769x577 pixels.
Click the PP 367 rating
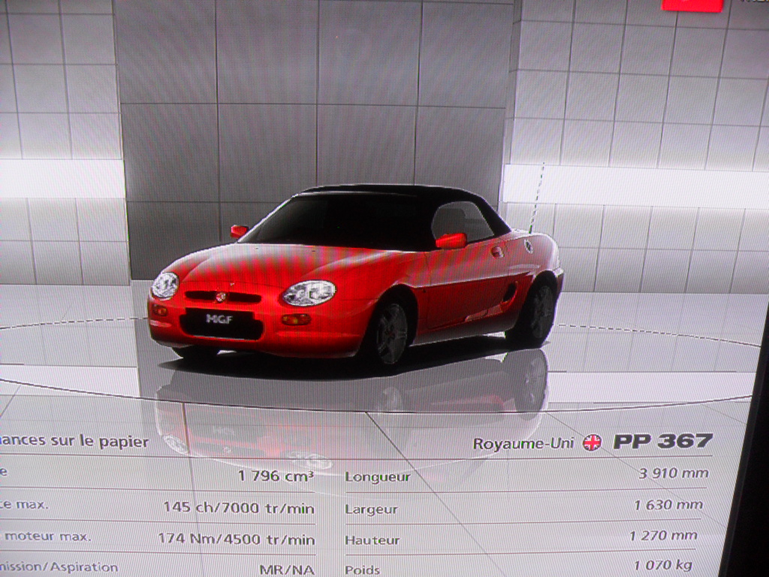(662, 441)
